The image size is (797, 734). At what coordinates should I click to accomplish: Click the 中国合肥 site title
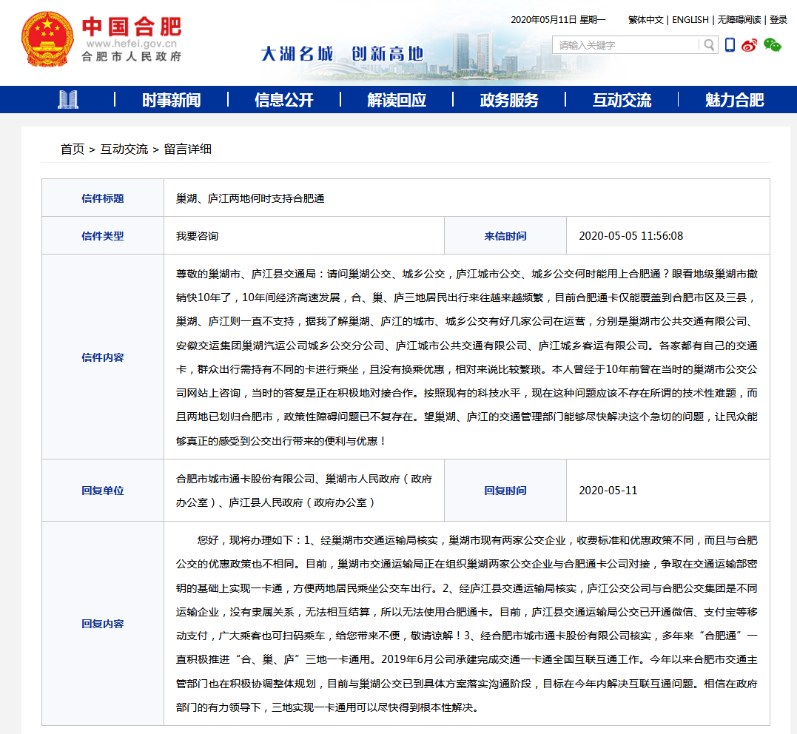132,27
